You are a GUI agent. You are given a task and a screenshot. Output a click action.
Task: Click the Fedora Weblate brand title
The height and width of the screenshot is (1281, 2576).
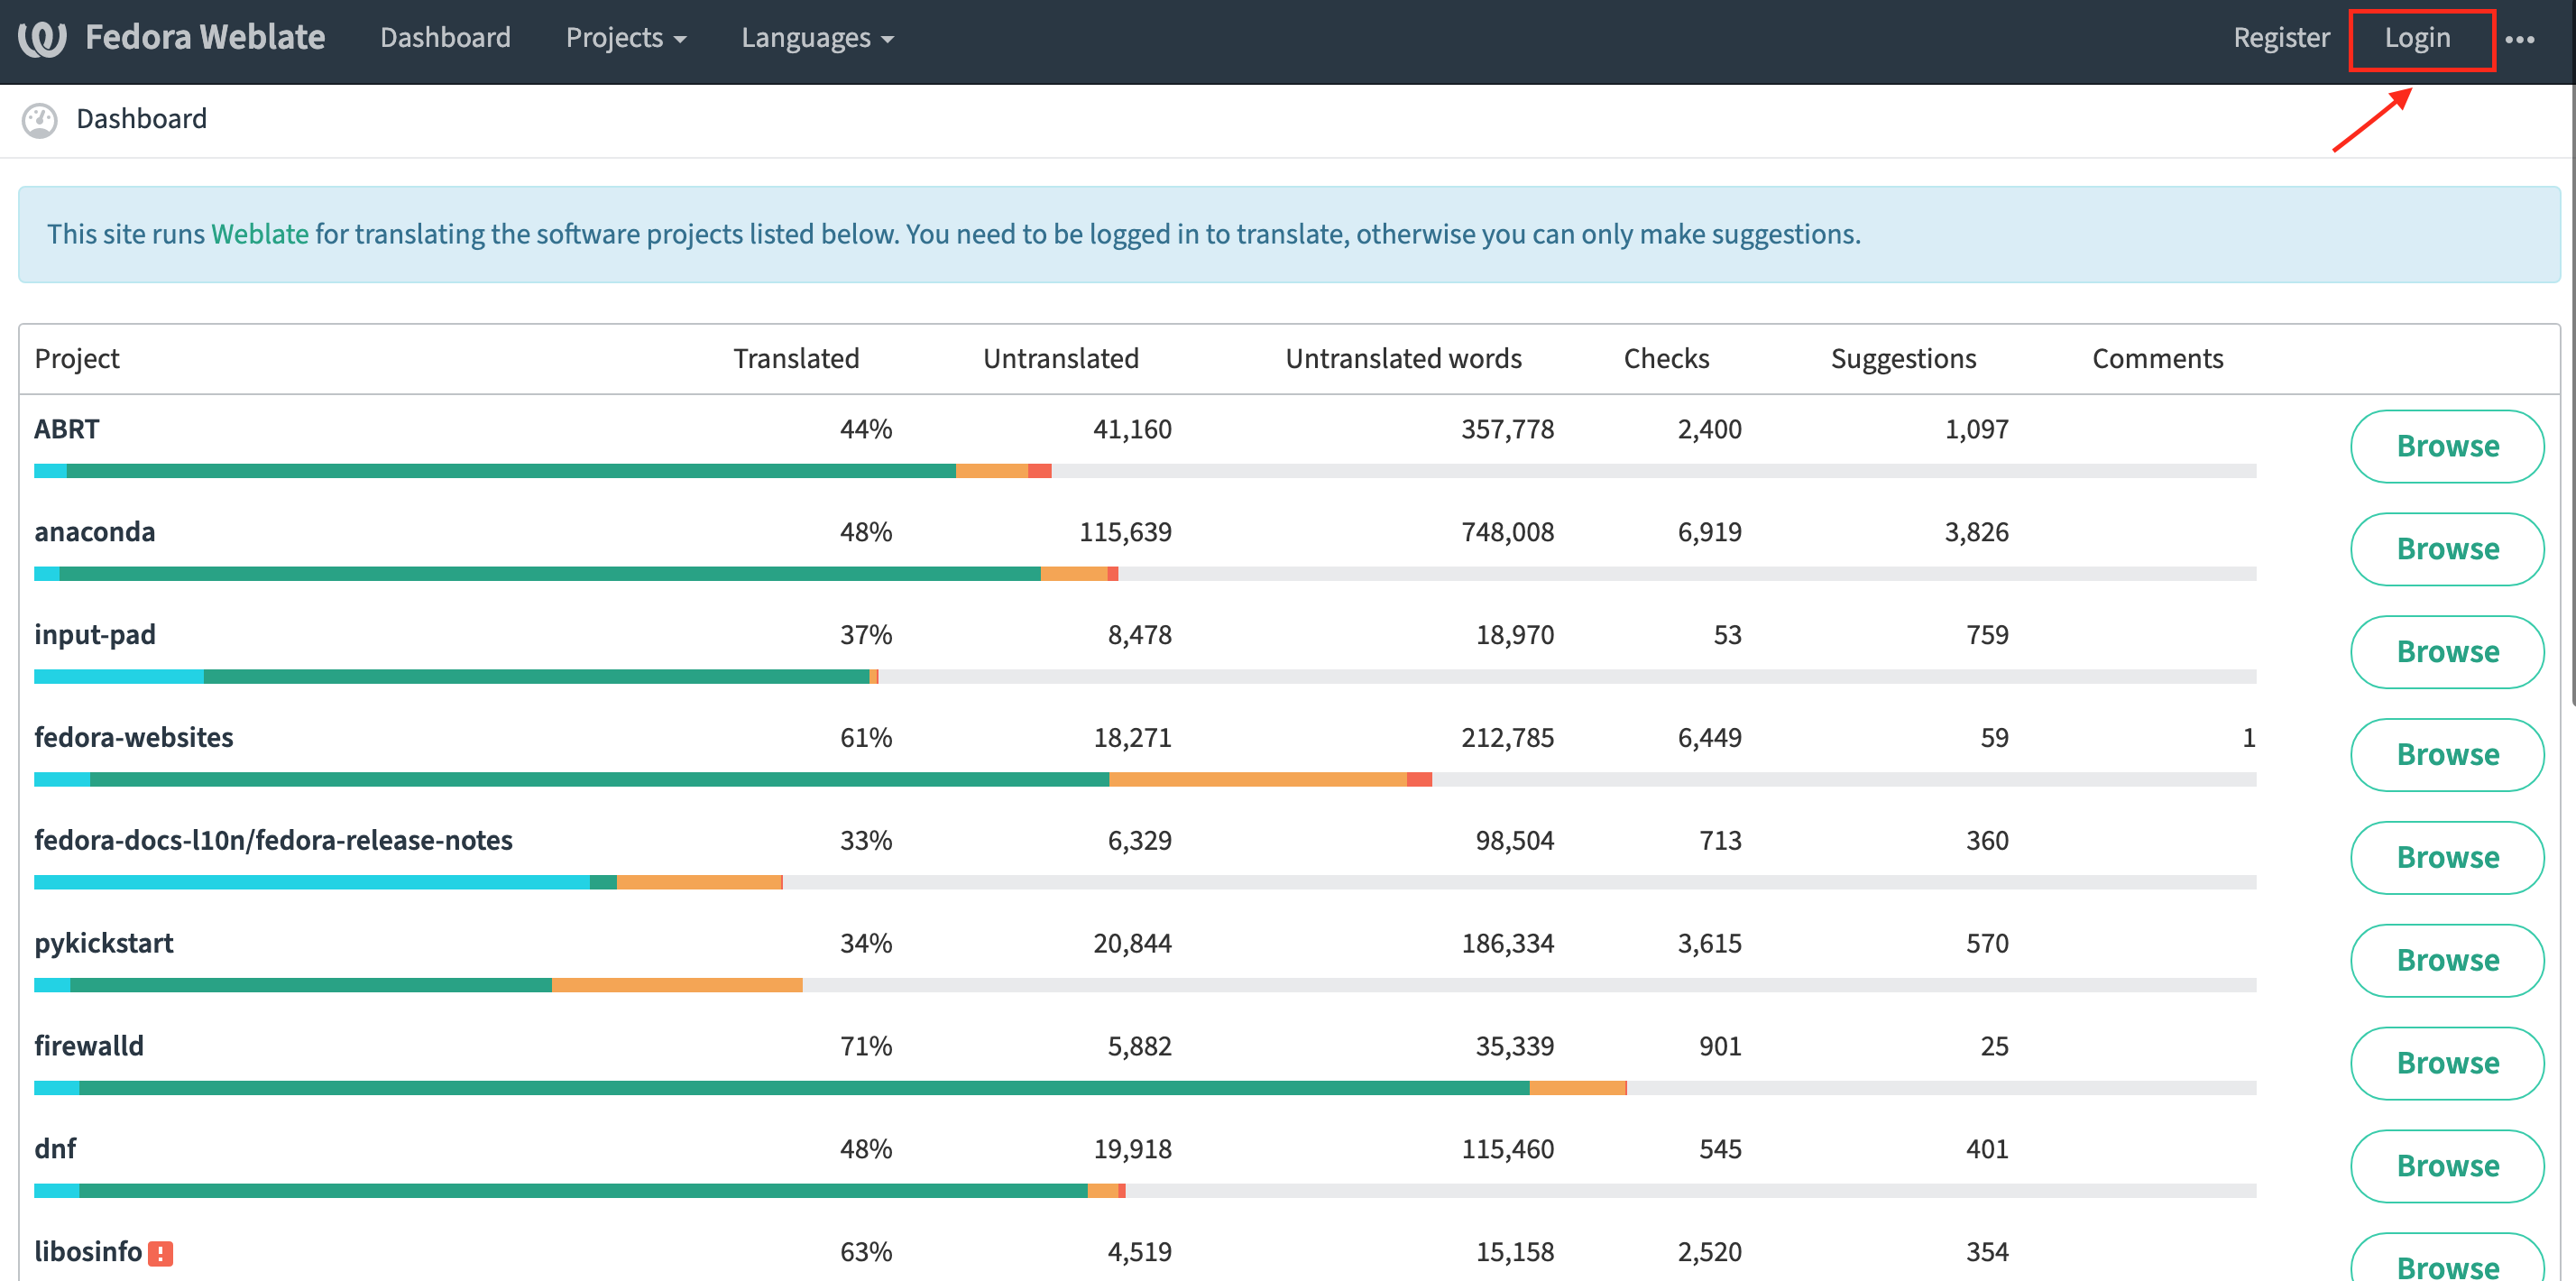click(x=205, y=38)
